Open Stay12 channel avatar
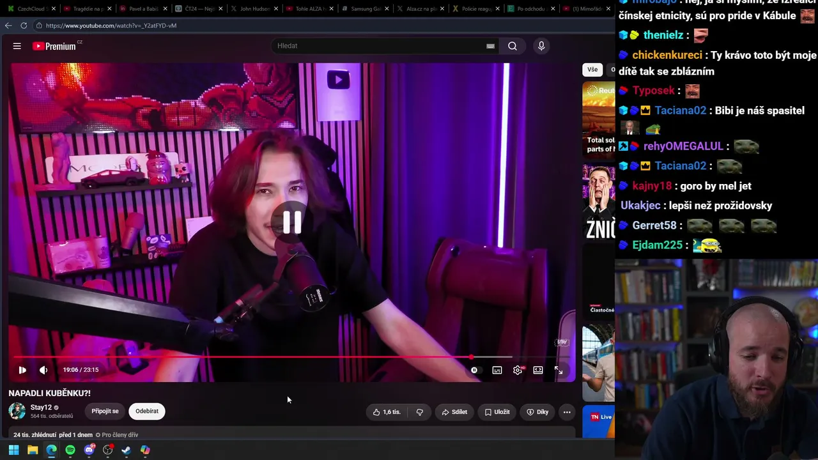Viewport: 818px width, 460px height. (x=17, y=411)
